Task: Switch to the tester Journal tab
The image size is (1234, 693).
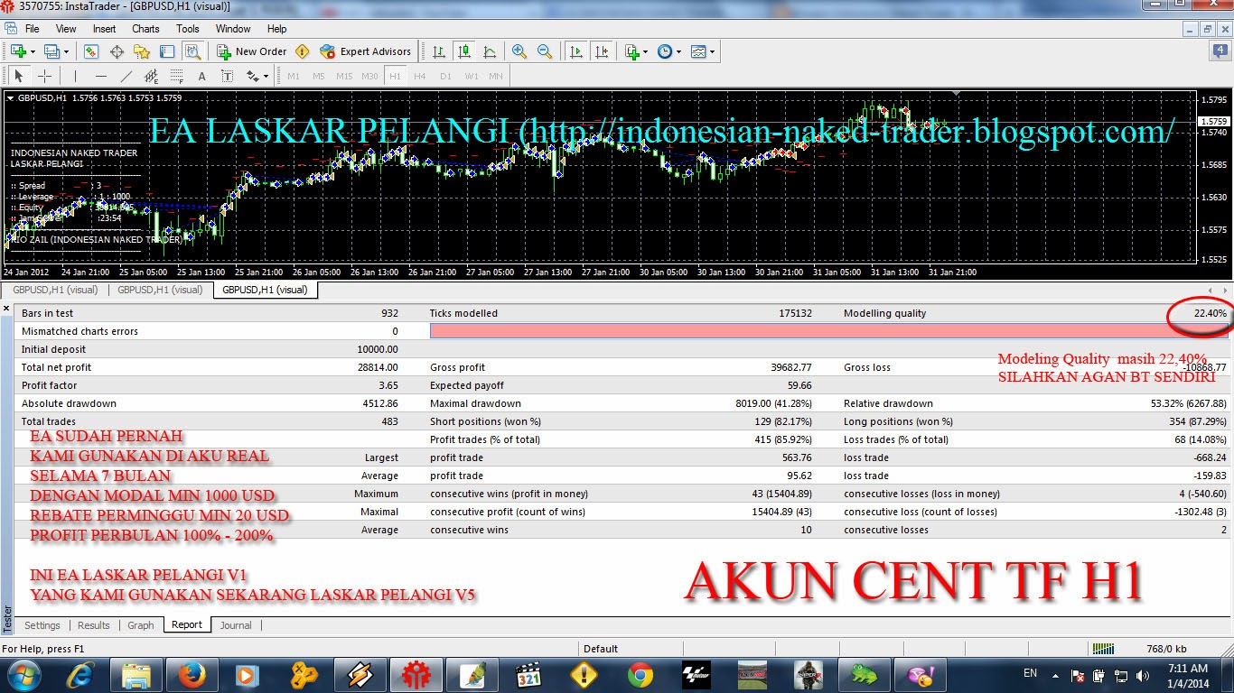Action: 236,625
